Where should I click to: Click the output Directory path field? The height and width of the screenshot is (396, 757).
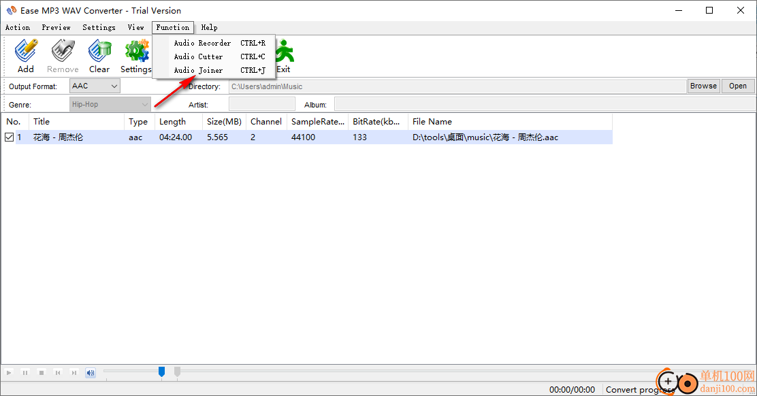[x=457, y=86]
